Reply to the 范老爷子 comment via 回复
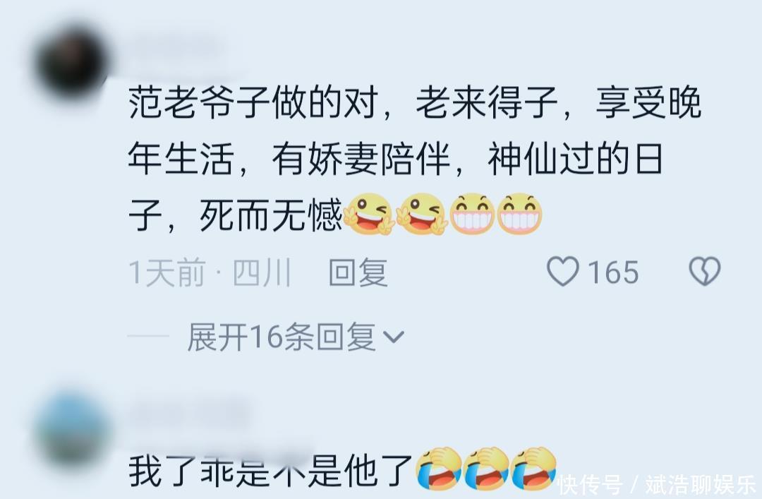 [358, 272]
